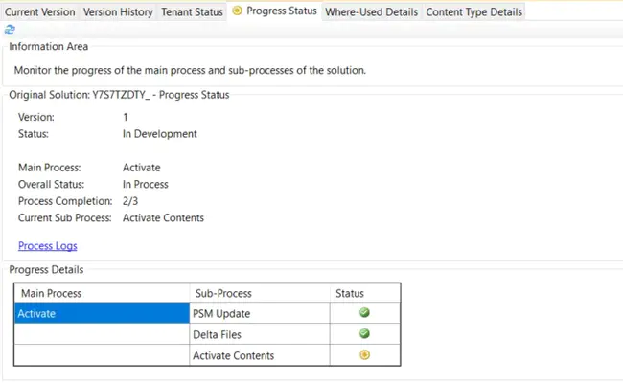Click the Status column header
The image size is (623, 385).
pos(364,293)
